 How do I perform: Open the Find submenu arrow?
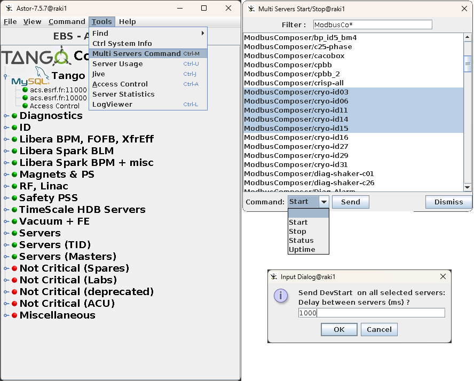pyautogui.click(x=203, y=33)
